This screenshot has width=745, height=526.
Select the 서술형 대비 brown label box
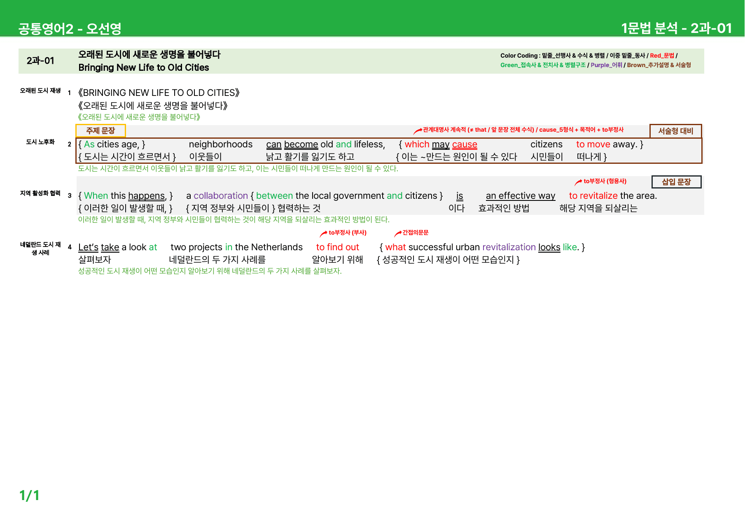point(675,131)
